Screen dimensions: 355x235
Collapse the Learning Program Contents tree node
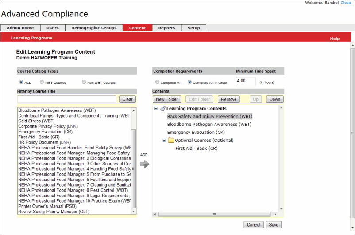pyautogui.click(x=156, y=108)
